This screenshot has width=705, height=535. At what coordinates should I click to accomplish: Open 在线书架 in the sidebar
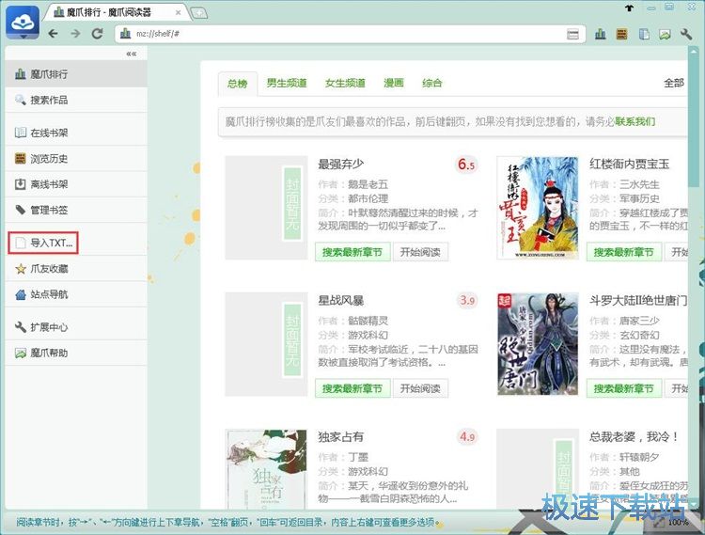tap(76, 133)
